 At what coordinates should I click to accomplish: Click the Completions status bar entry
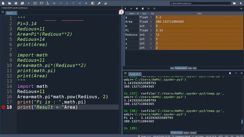181,136
